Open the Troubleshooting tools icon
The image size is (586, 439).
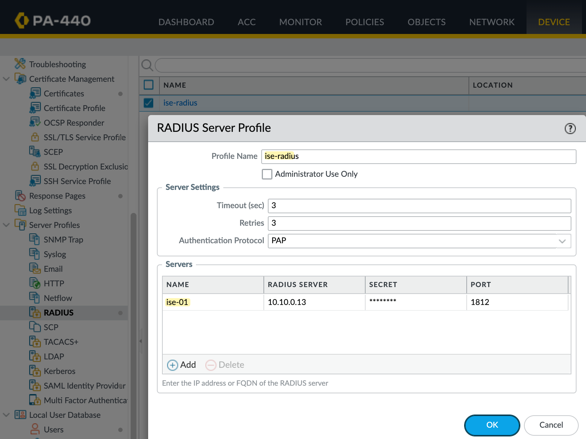coord(20,64)
